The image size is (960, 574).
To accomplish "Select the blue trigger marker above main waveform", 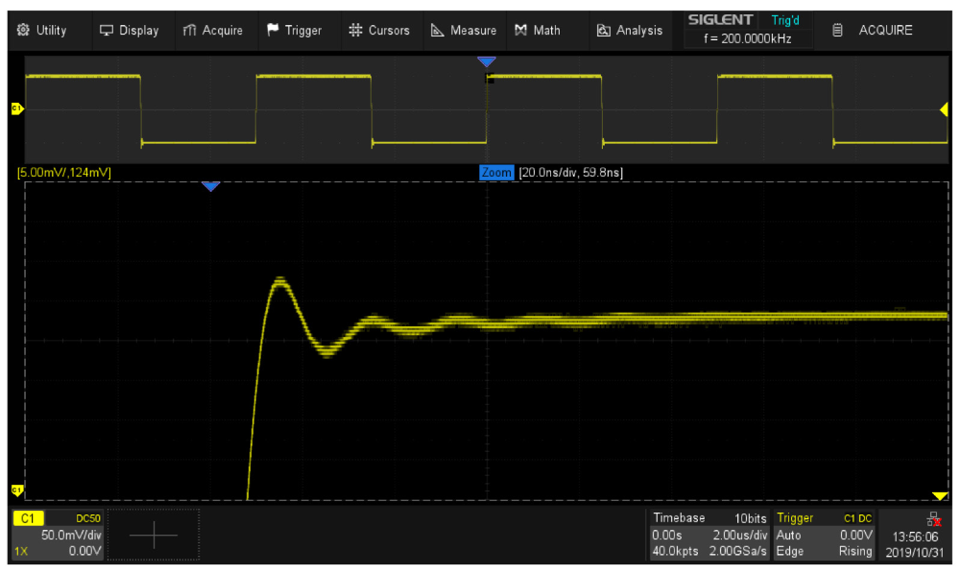I will 487,62.
